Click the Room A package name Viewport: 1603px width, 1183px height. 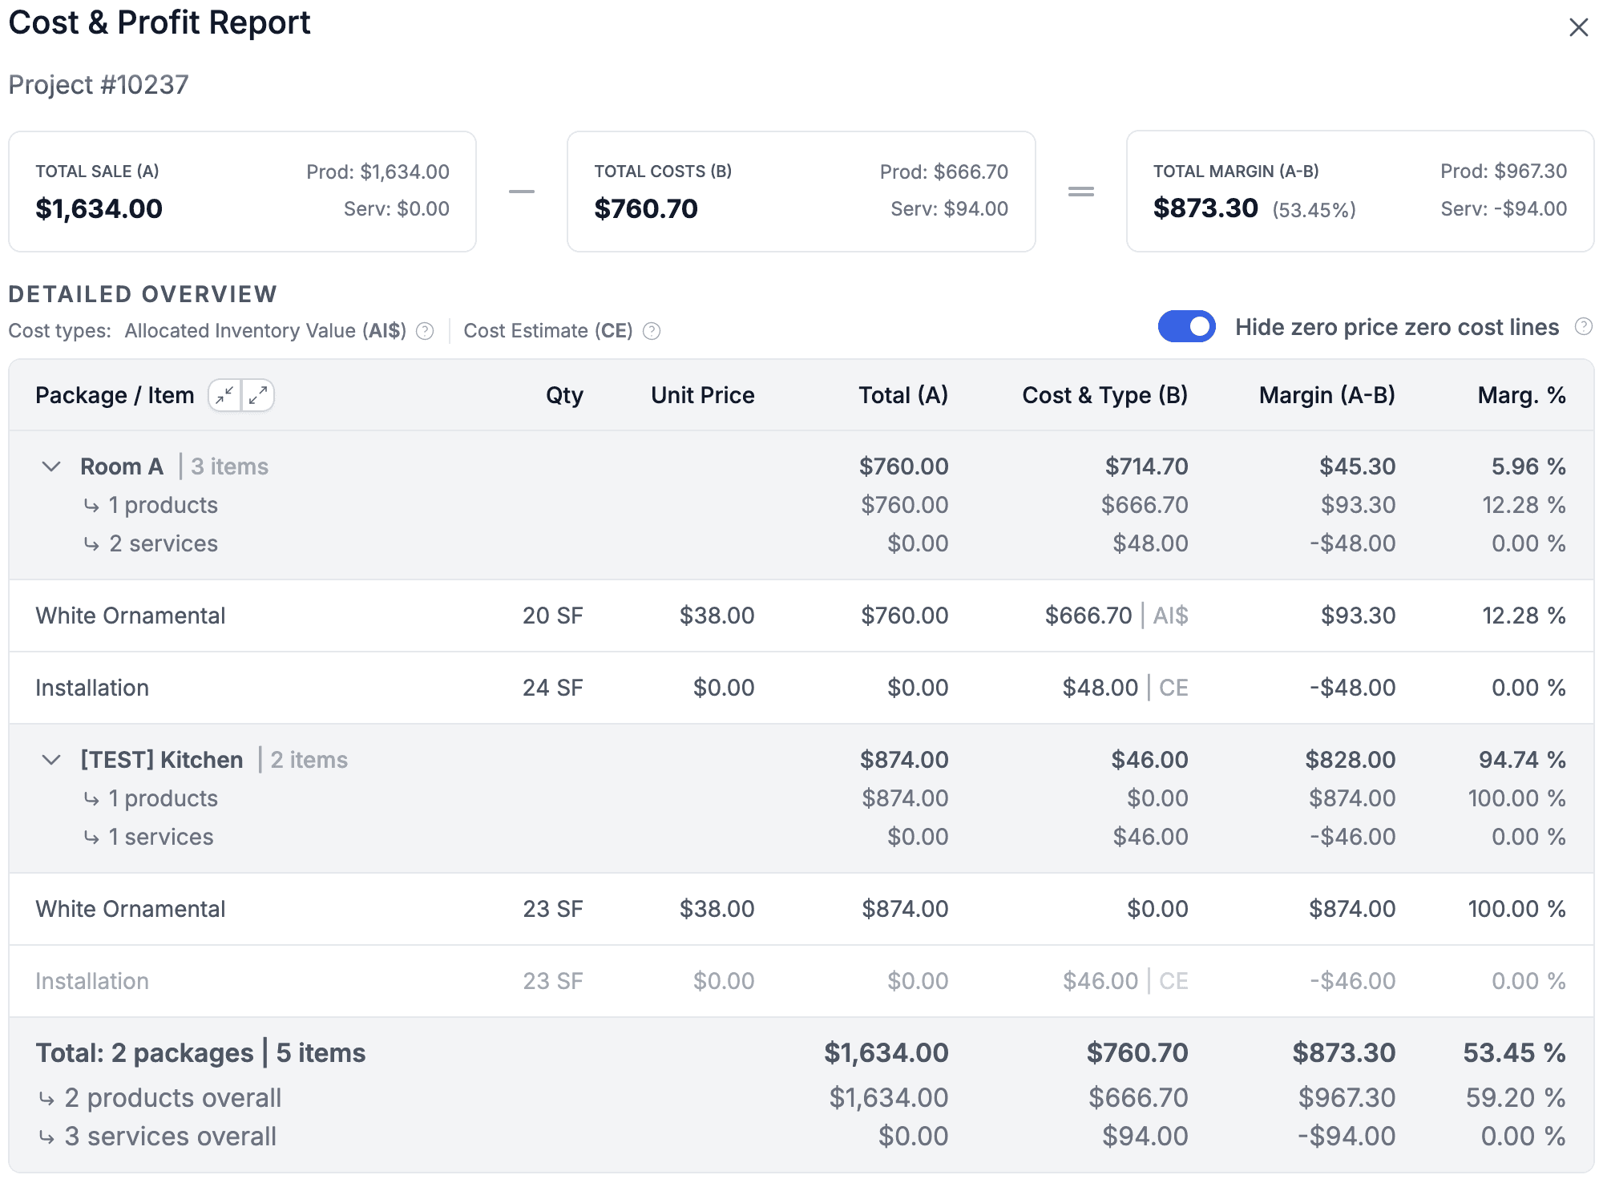pyautogui.click(x=122, y=466)
